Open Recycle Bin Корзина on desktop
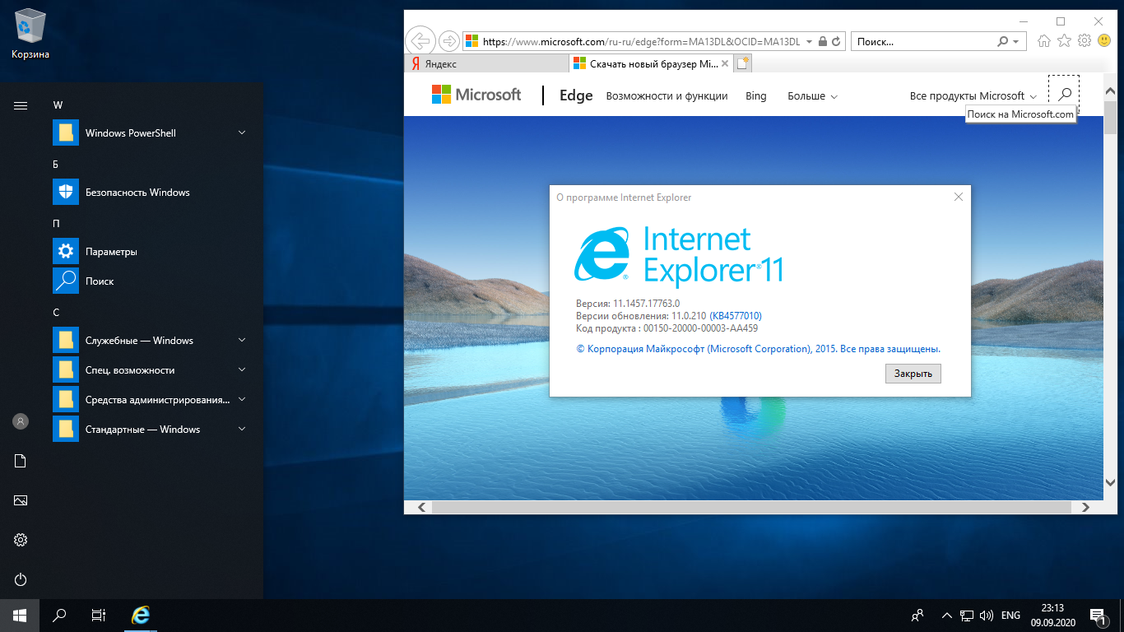The image size is (1124, 632). coord(30,34)
